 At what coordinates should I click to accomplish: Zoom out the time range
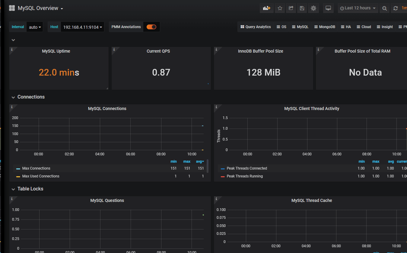[x=384, y=8]
